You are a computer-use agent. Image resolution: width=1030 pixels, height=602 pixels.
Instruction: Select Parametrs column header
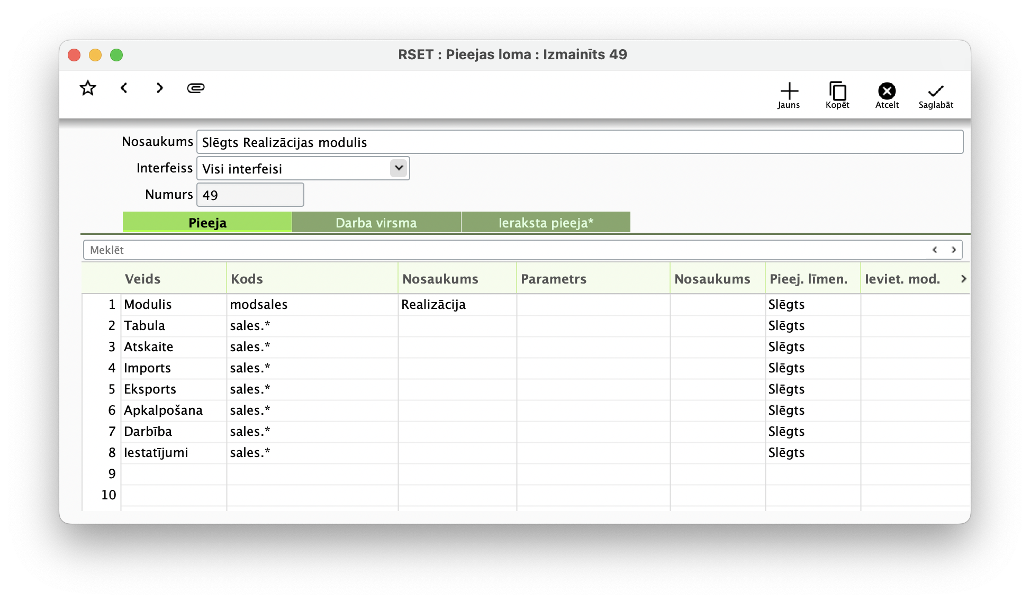tap(593, 279)
